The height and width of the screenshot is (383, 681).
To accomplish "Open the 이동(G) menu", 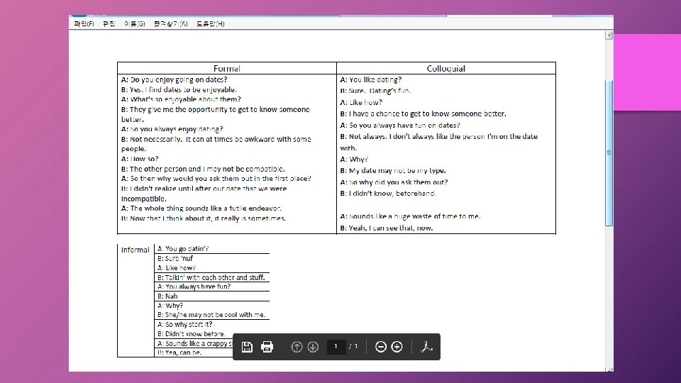I will 135,24.
